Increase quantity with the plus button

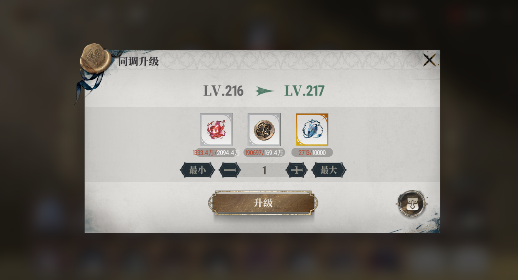click(296, 170)
